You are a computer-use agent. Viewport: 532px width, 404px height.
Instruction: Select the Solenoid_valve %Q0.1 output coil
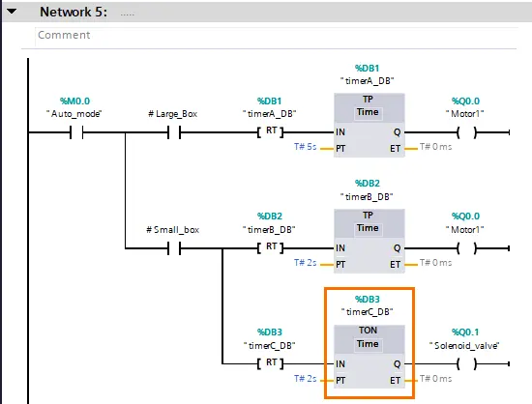467,364
